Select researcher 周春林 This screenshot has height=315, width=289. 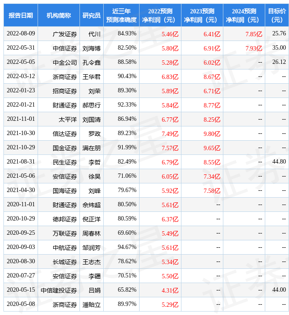92,233
